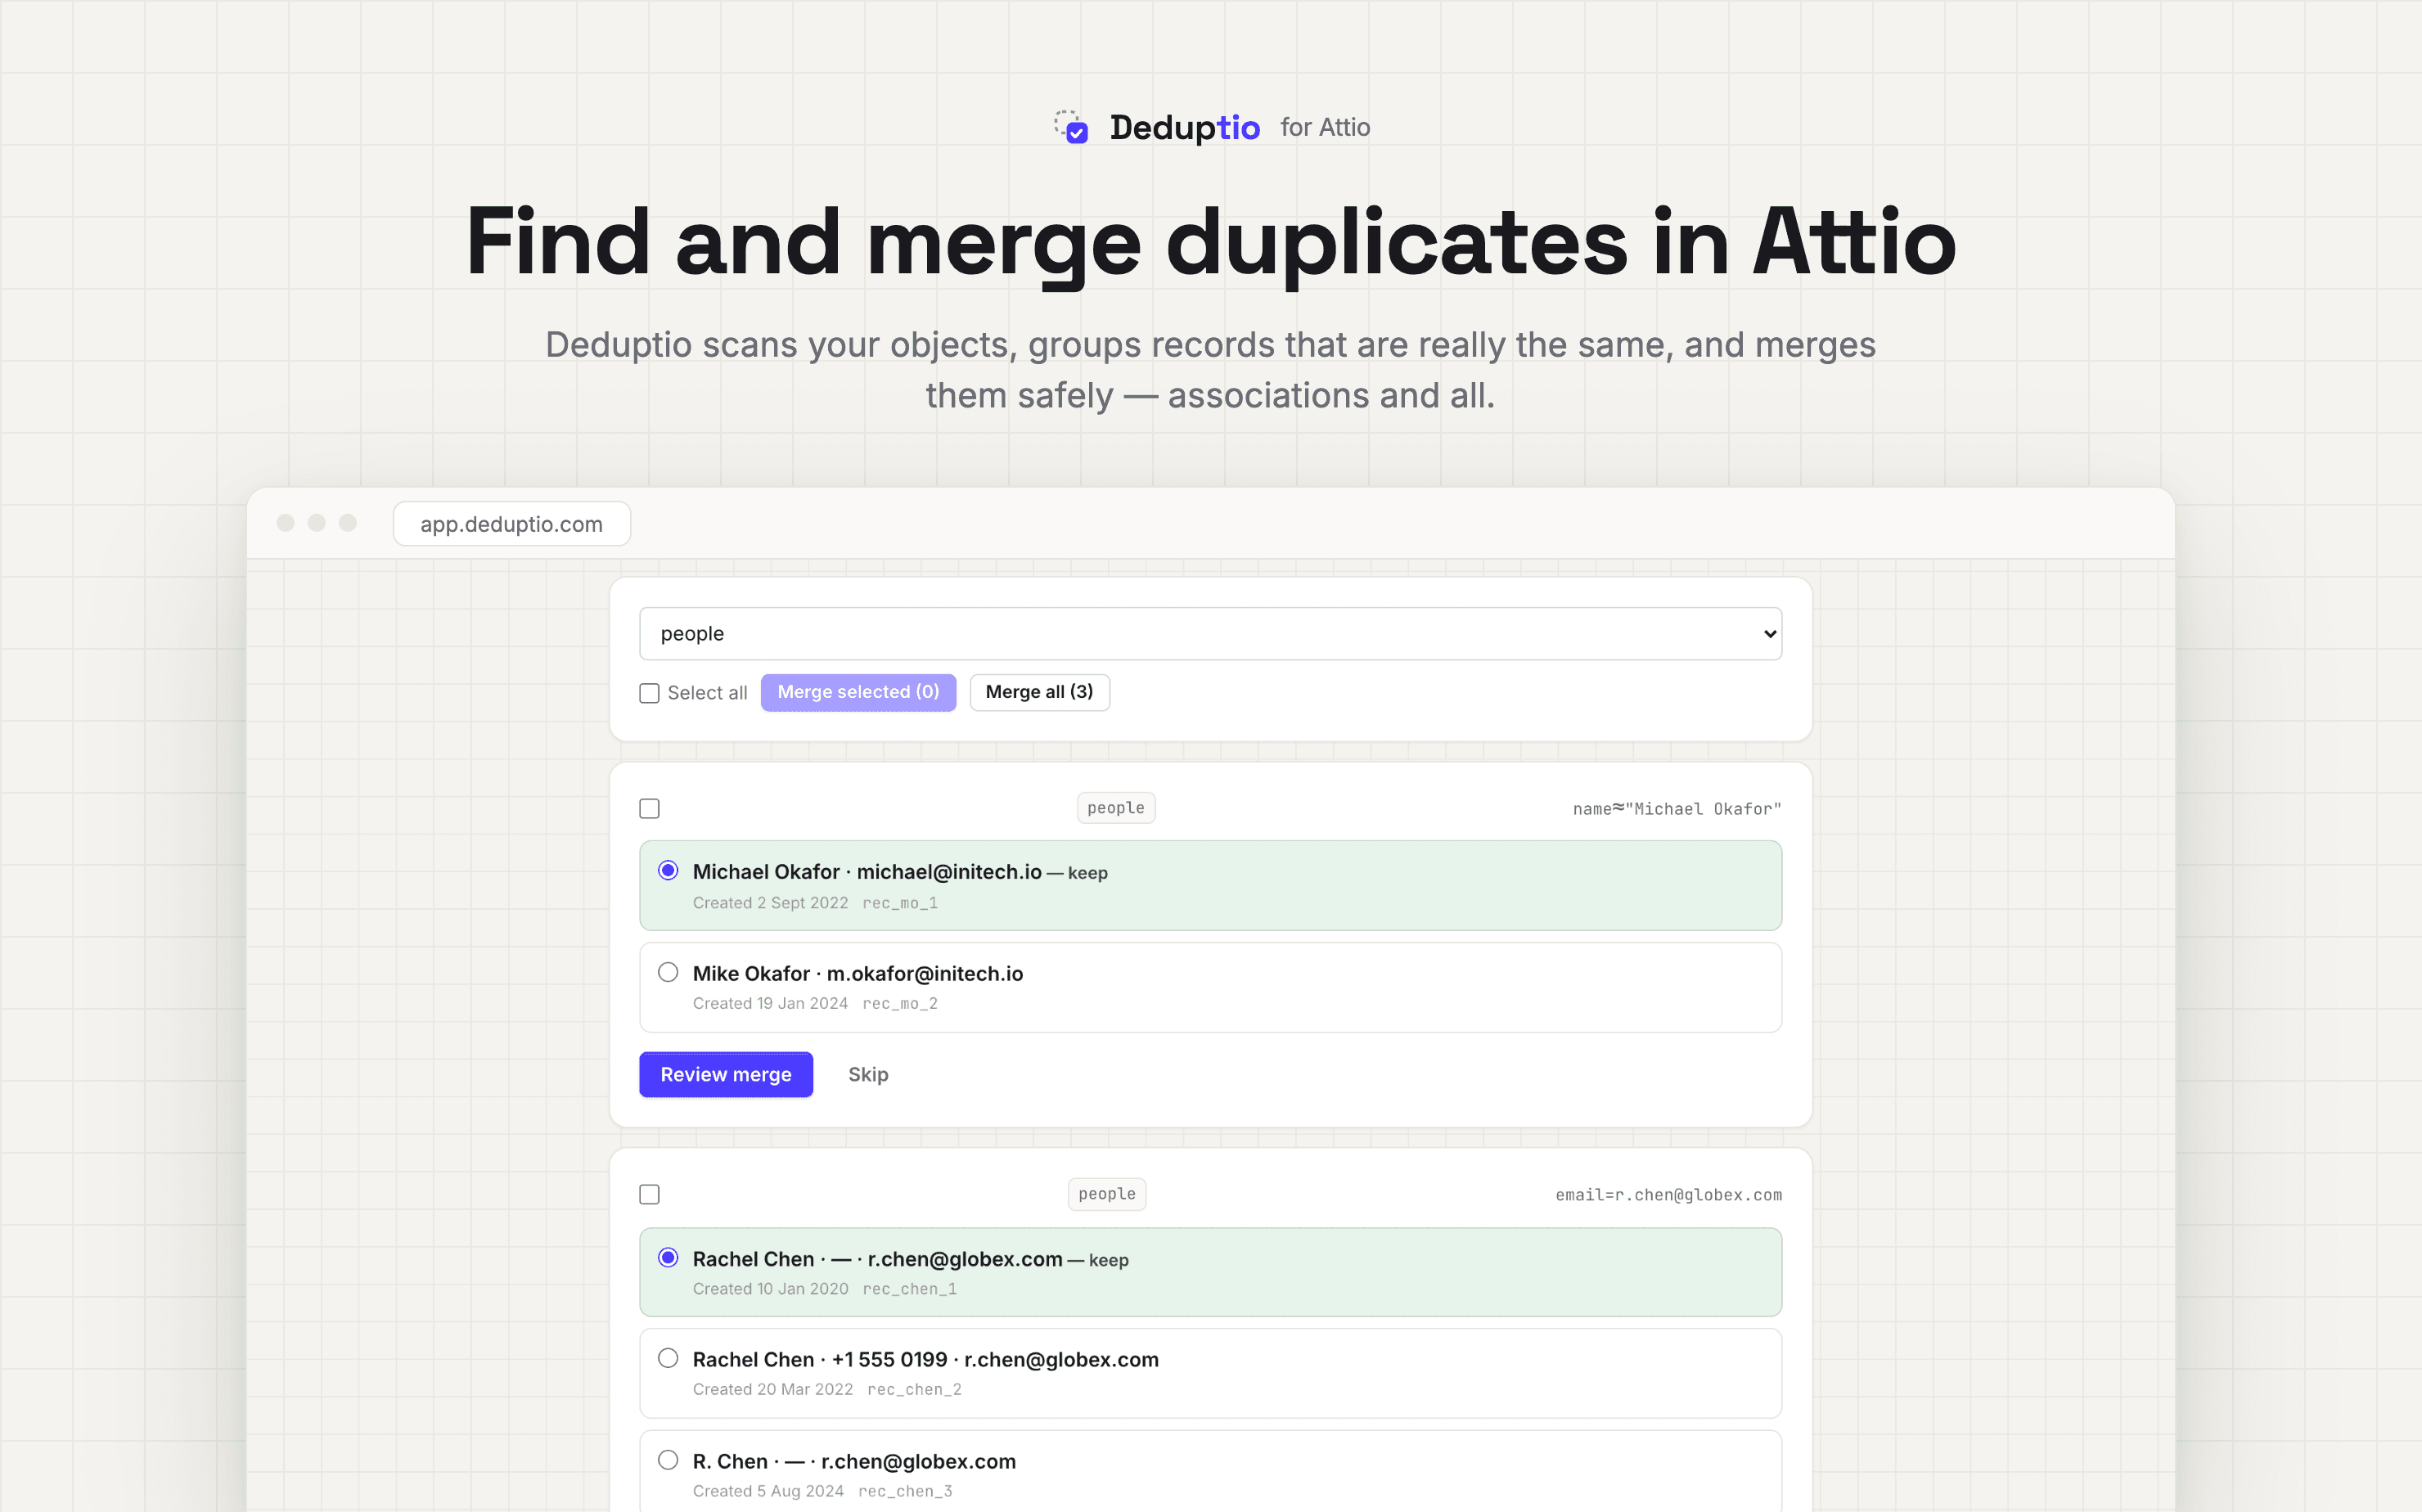Check the r.chen@globex.com group checkbox
Viewport: 2422px width, 1512px height.
[650, 1194]
